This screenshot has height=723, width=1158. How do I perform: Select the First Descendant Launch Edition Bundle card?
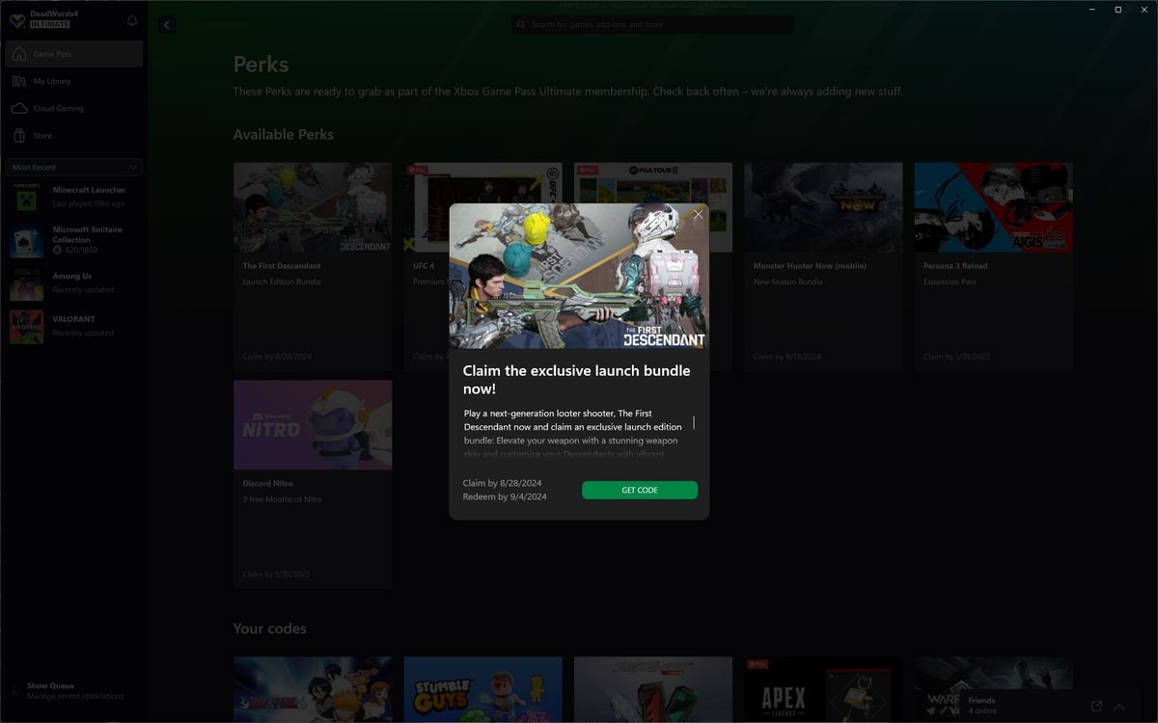[313, 267]
